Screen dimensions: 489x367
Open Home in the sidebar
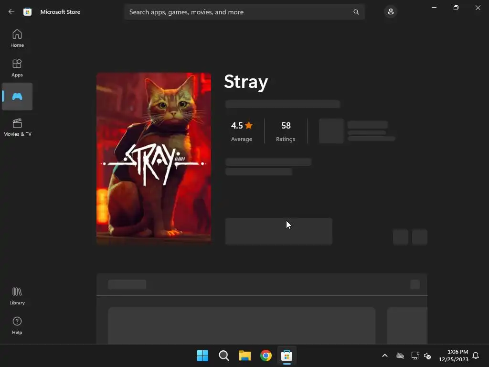click(17, 38)
